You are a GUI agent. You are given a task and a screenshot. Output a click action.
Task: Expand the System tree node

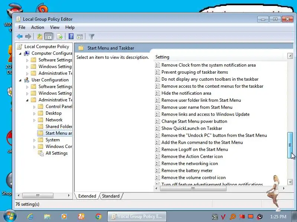[34, 140]
